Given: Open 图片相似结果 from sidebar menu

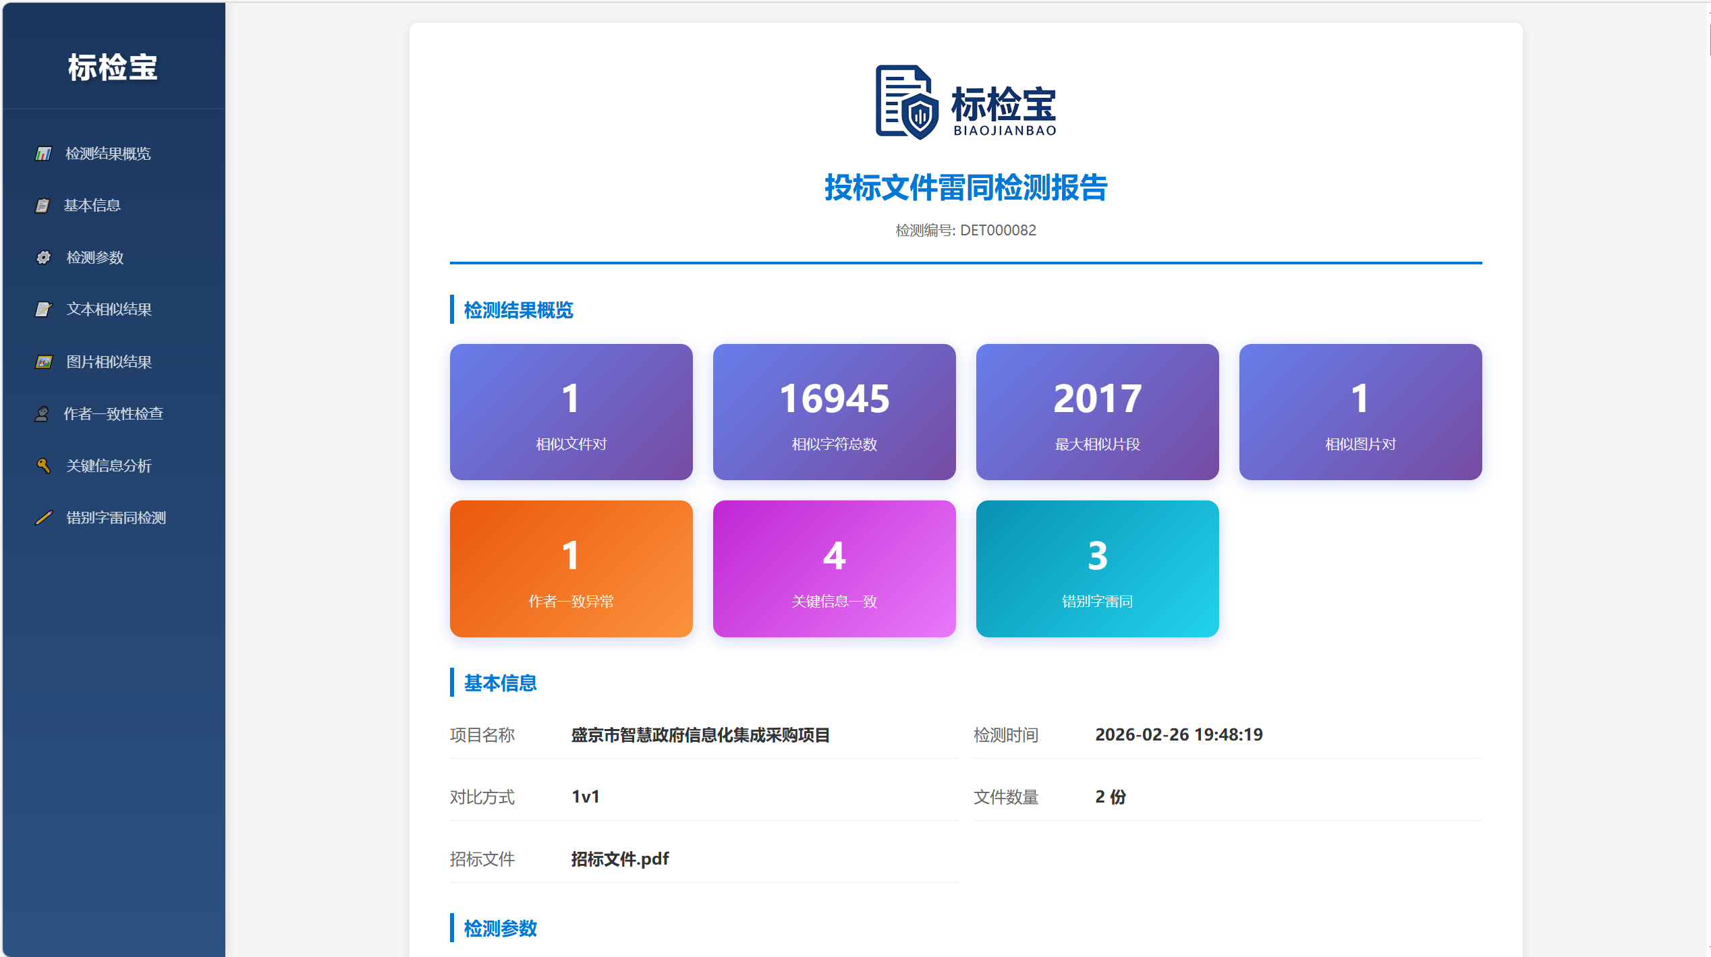Looking at the screenshot, I should point(109,361).
